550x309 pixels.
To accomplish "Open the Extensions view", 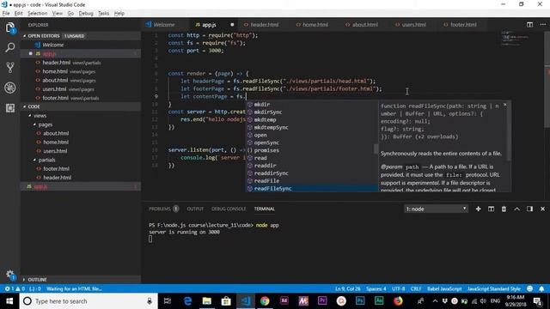I will tap(10, 108).
